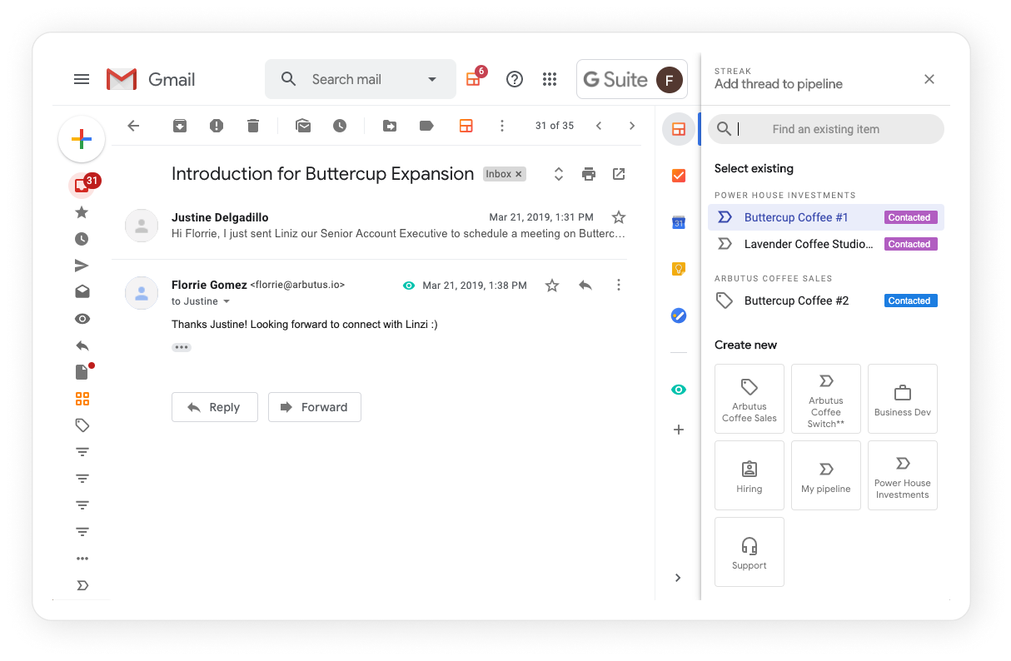Image resolution: width=1011 pixels, height=661 pixels.
Task: Mark conversation as unread
Action: click(303, 126)
